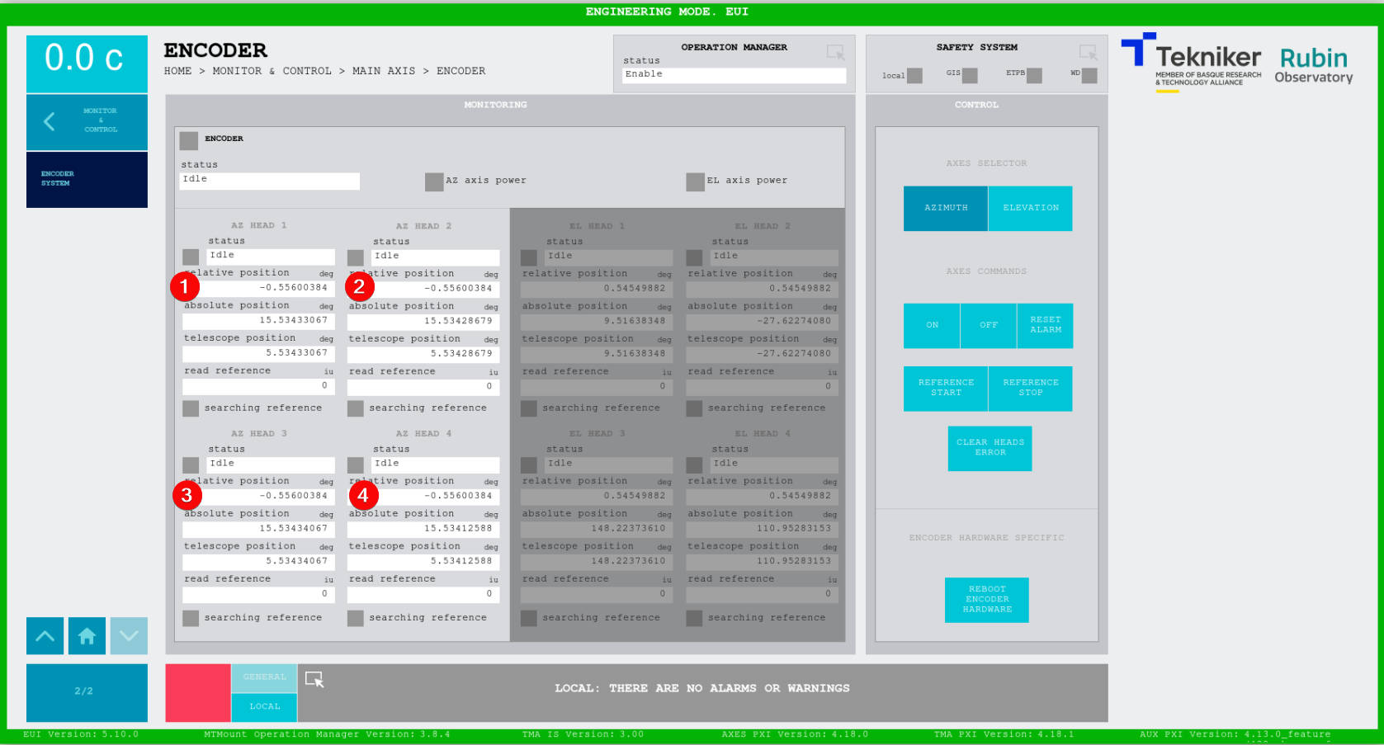
Task: Click CLEAR HEADS ERROR button
Action: (990, 448)
